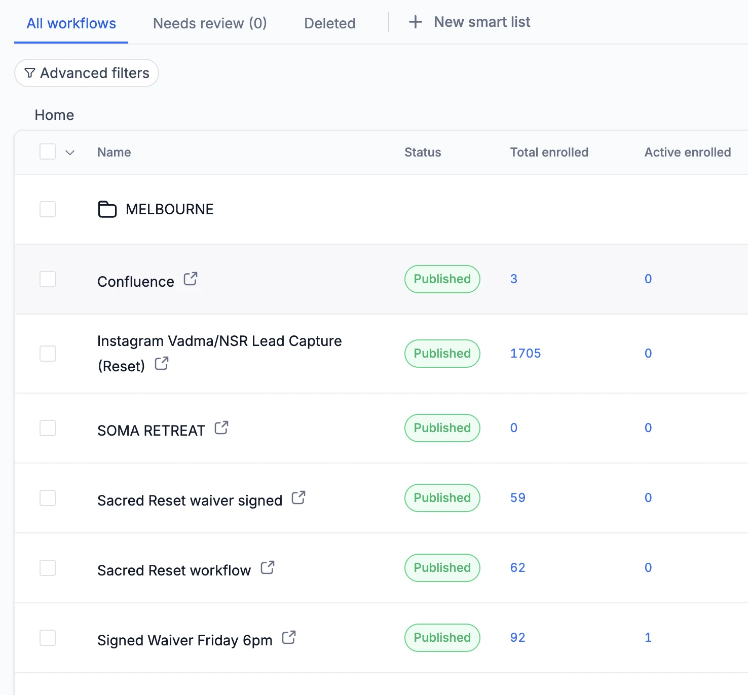Open SOMA RETREAT external link icon
Screen dimensions: 748x695
[221, 428]
